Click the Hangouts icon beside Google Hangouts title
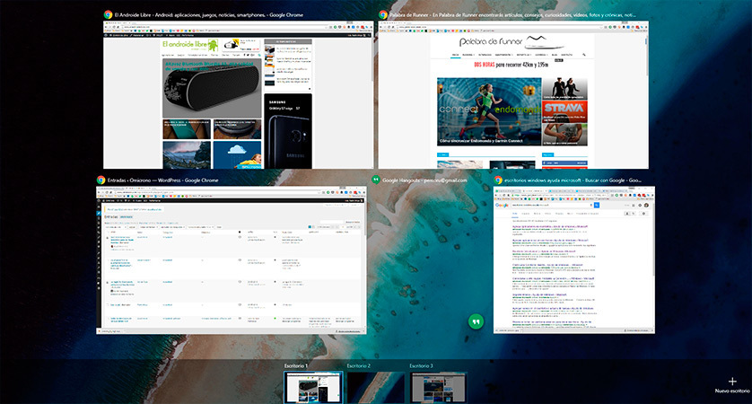 [x=376, y=180]
